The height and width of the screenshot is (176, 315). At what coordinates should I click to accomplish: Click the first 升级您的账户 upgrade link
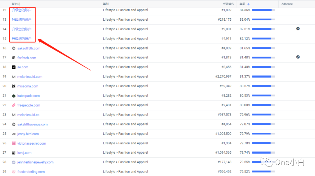point(22,10)
